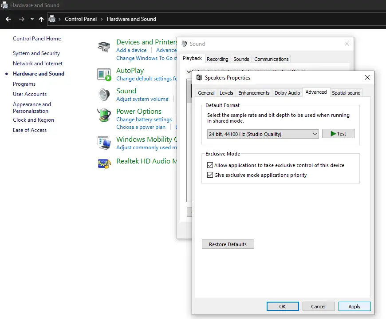386x319 pixels.
Task: Click Adjust commonly used mobility settings link
Action: pos(146,148)
